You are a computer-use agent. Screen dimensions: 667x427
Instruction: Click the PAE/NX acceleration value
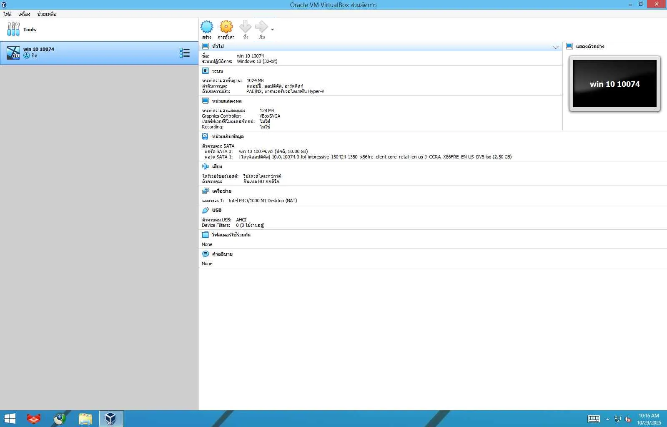click(x=285, y=91)
